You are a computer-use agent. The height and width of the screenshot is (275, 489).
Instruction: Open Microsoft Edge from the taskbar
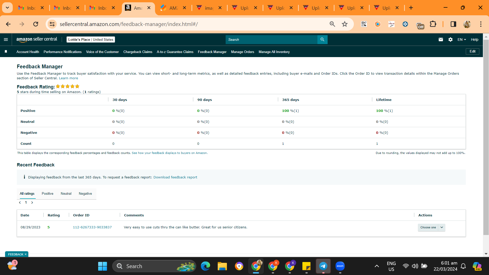pyautogui.click(x=205, y=266)
